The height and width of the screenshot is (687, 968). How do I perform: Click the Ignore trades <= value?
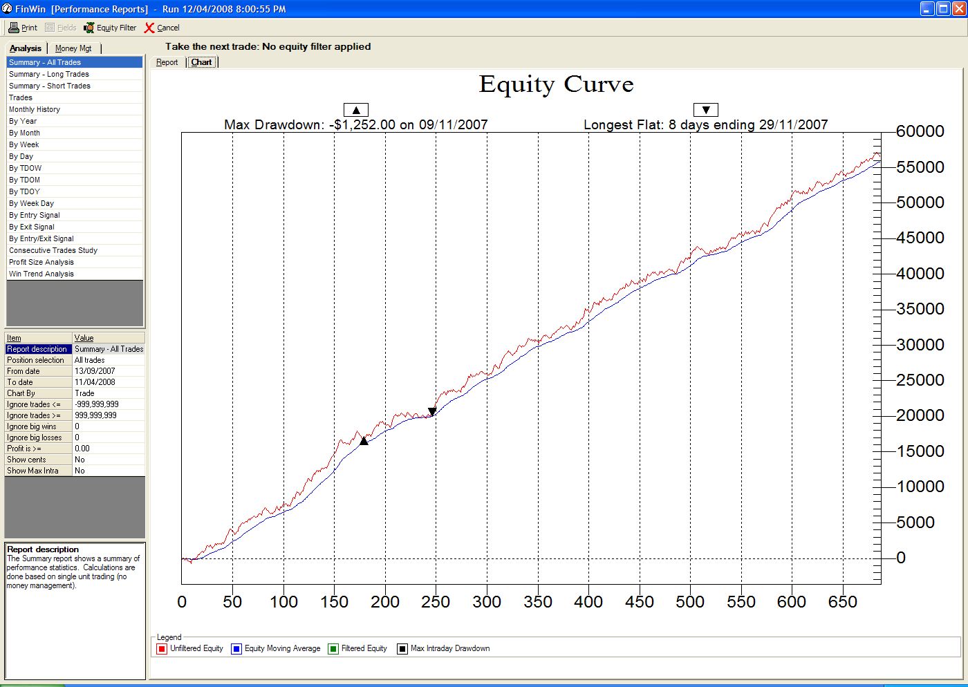pyautogui.click(x=109, y=404)
